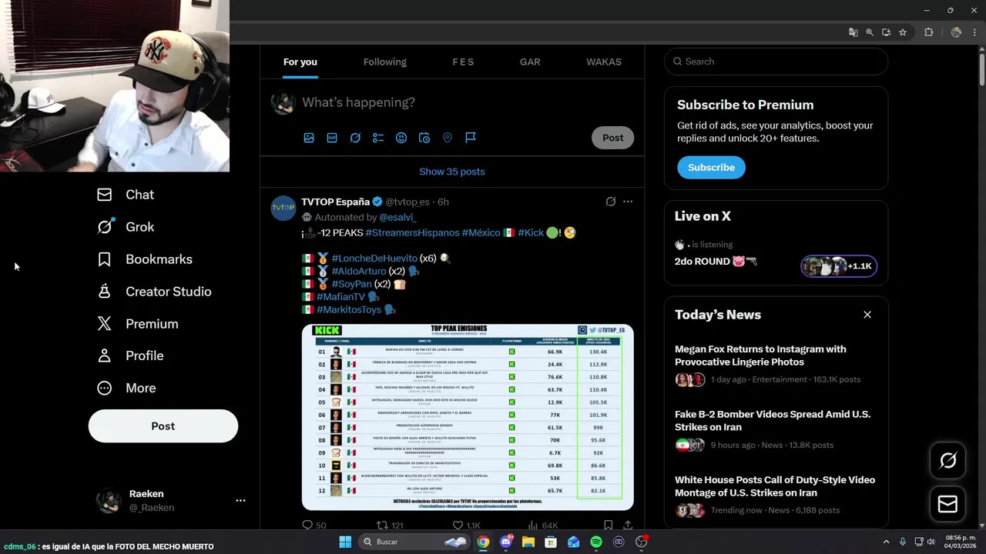
Task: Explain the TVTOP post with Grok
Action: tap(611, 202)
